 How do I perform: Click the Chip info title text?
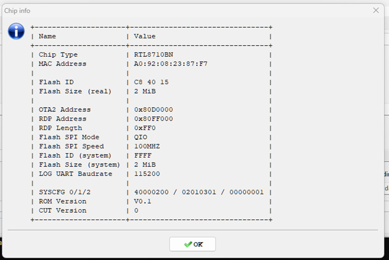(17, 11)
